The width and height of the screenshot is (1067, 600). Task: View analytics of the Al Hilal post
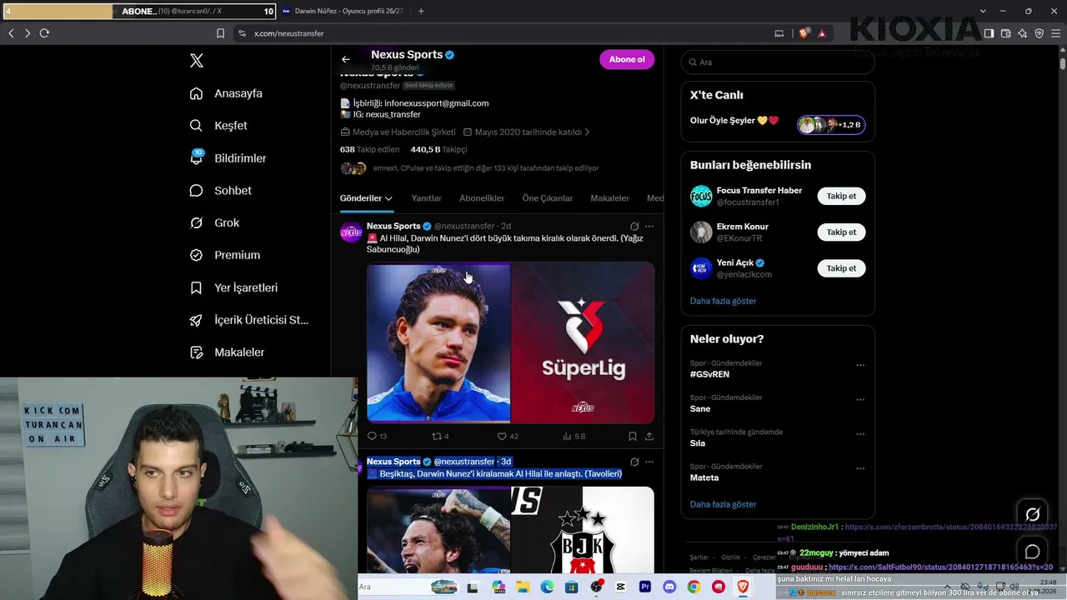point(574,436)
